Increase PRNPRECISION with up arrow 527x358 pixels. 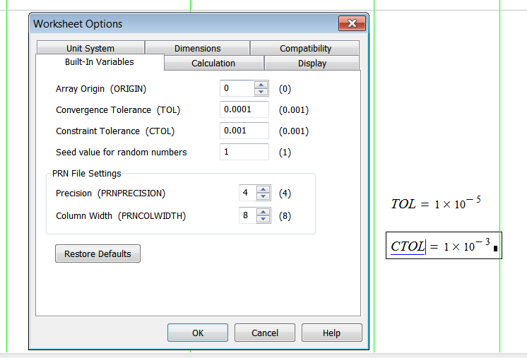263,189
